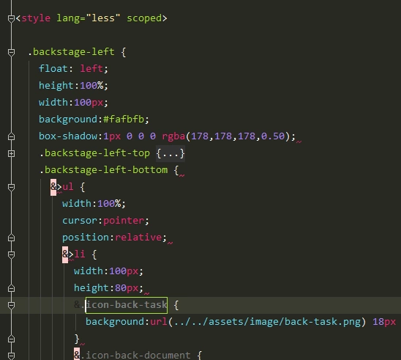Click the lang="less" attribute
This screenshot has width=401, height=360.
pos(89,18)
